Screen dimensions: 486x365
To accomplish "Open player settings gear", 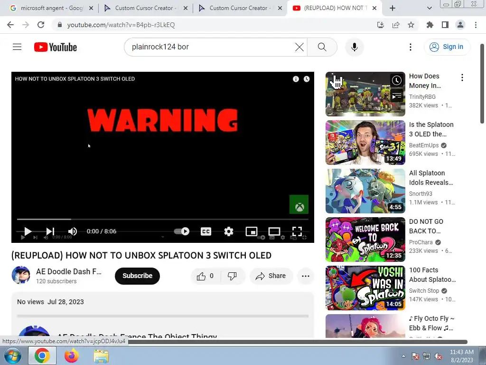I will click(x=229, y=231).
